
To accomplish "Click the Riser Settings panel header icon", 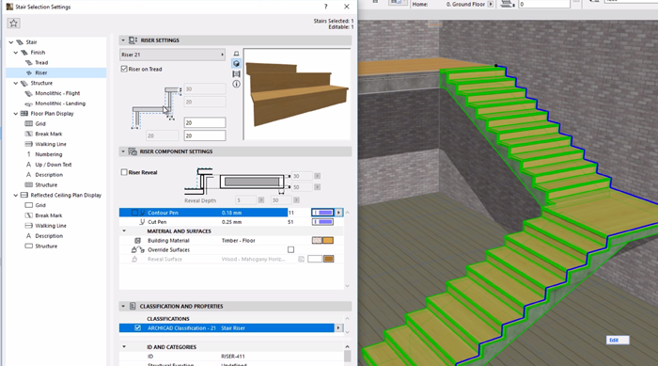I will [x=133, y=40].
